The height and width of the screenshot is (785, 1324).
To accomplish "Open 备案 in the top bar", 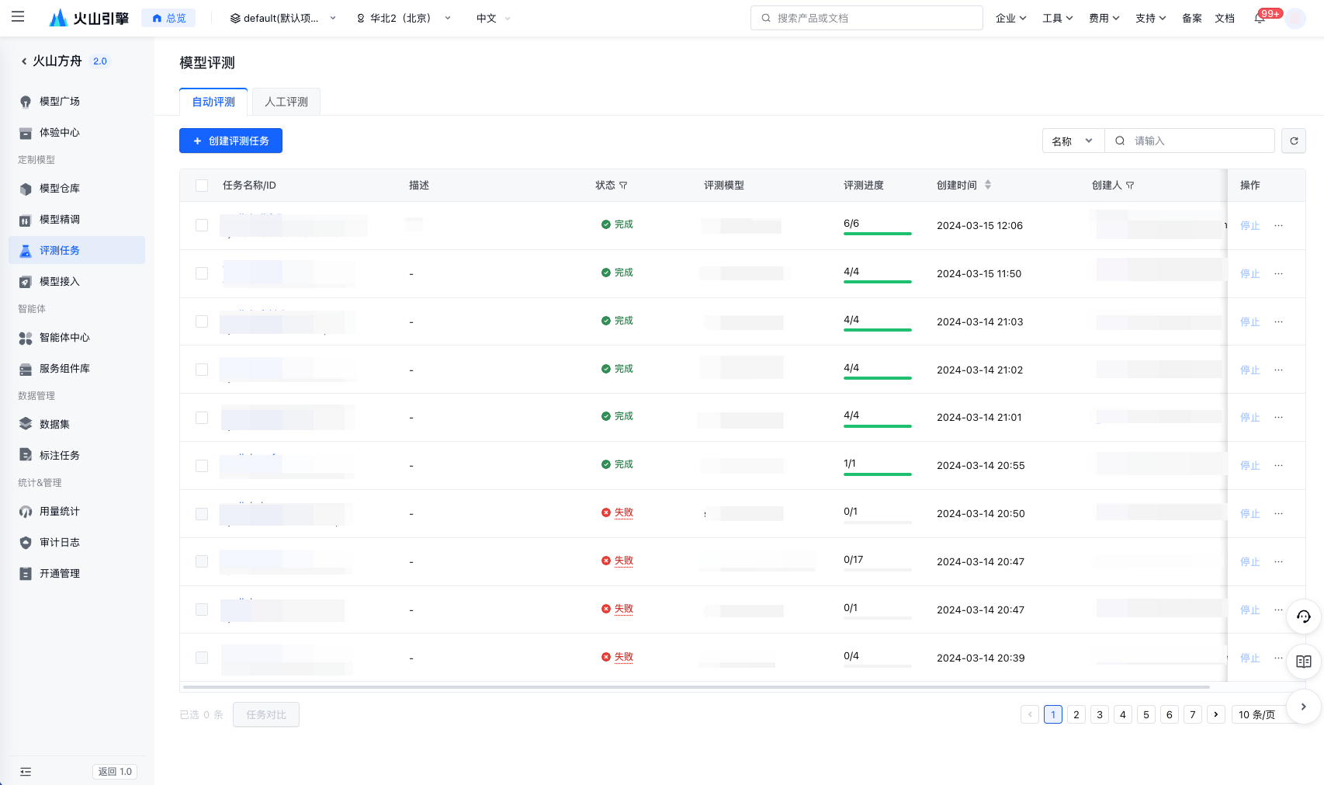I will pos(1192,18).
